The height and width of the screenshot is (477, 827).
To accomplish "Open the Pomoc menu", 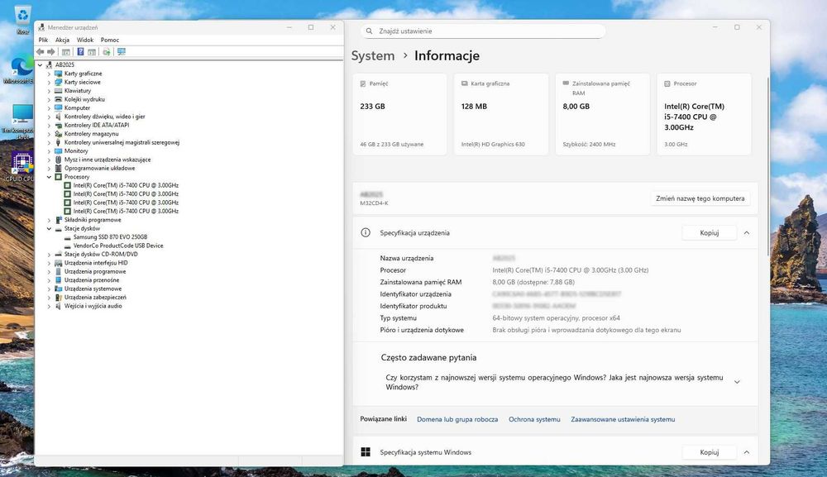I will [110, 40].
